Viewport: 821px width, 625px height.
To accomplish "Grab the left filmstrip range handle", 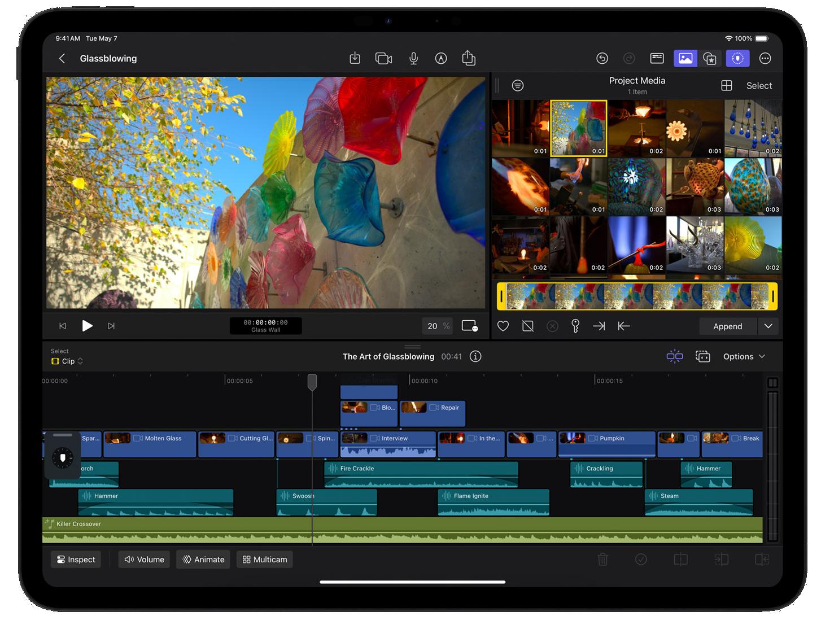I will click(501, 296).
